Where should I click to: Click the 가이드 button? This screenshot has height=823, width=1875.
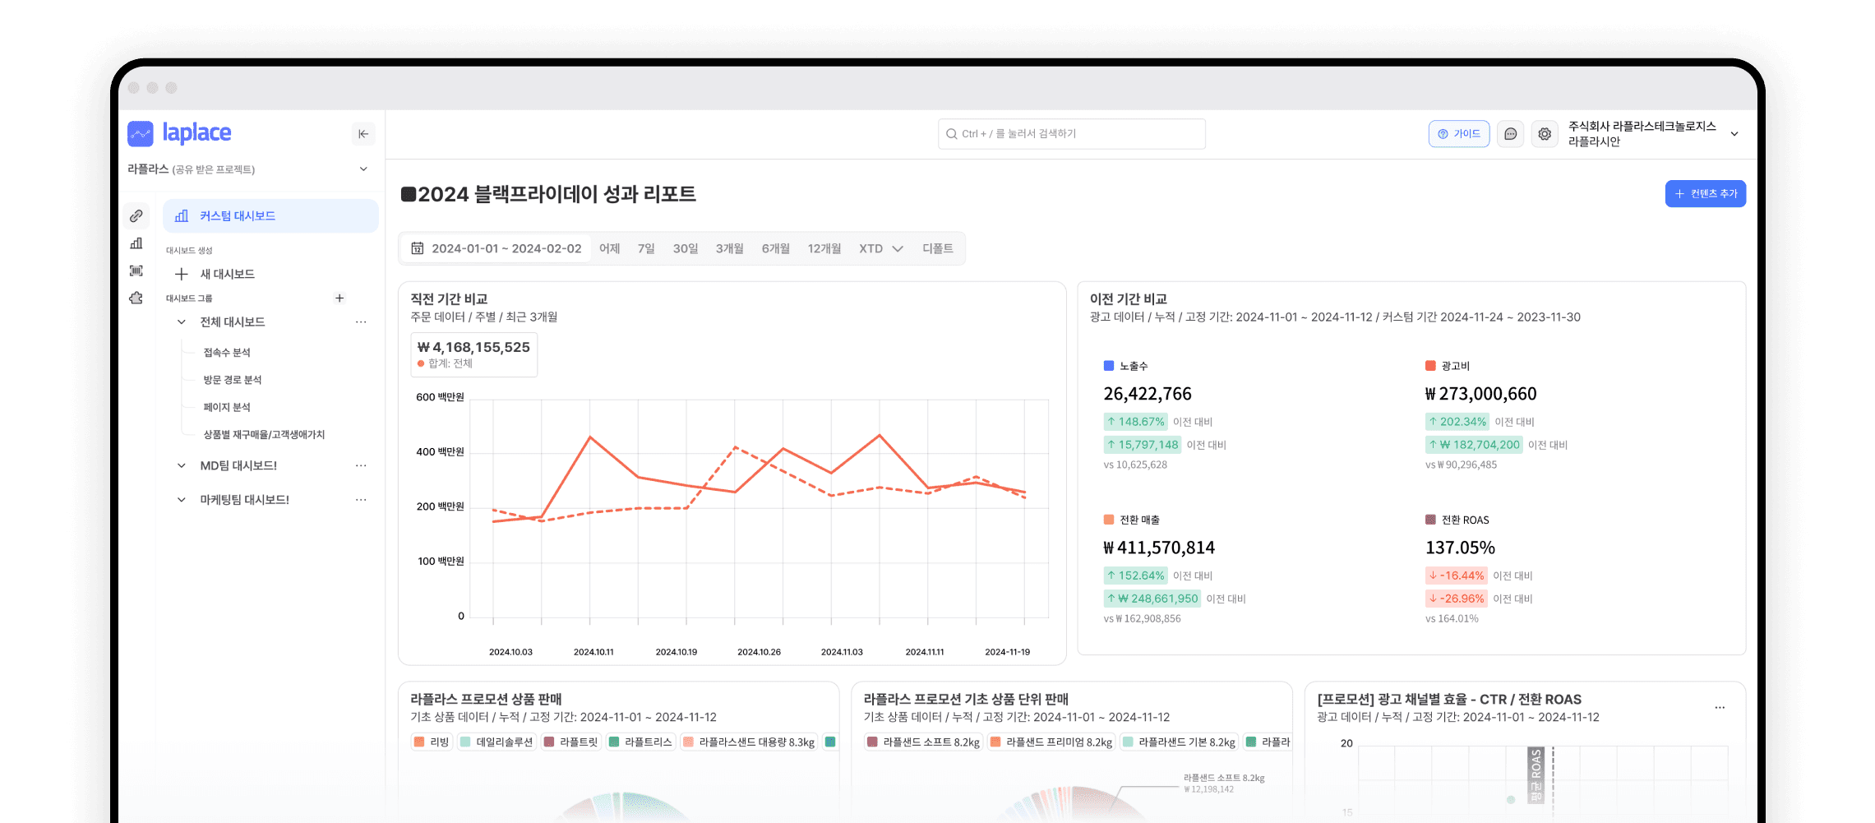point(1459,134)
